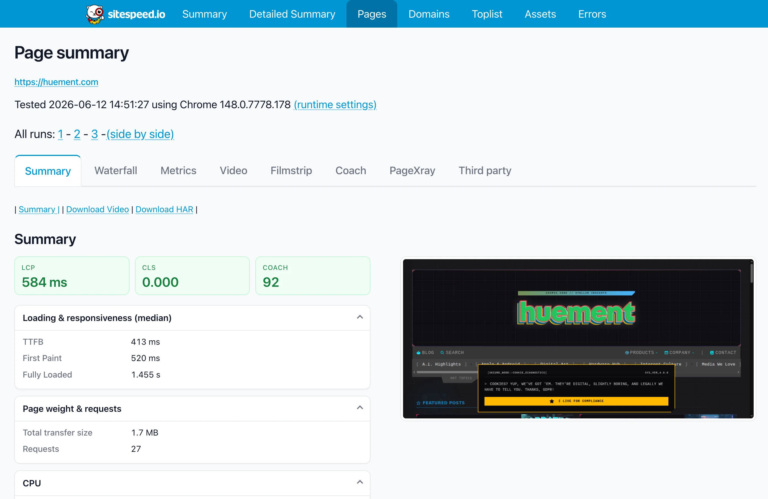Click the screenshot's vertical scrollbar handle

coord(752,273)
